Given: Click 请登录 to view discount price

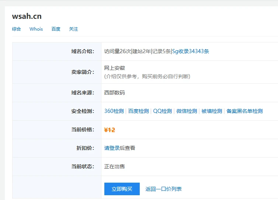Looking at the screenshot, I should (x=112, y=148).
